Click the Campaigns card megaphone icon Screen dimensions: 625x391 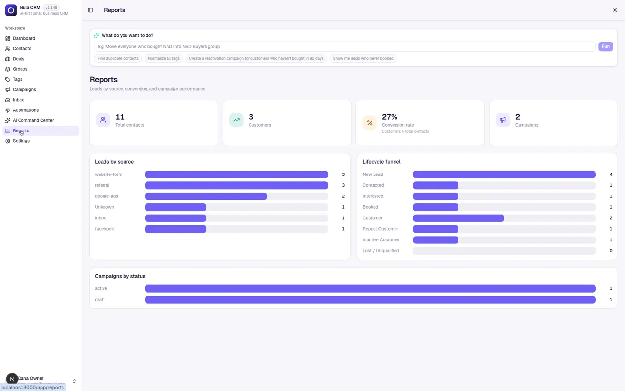503,120
